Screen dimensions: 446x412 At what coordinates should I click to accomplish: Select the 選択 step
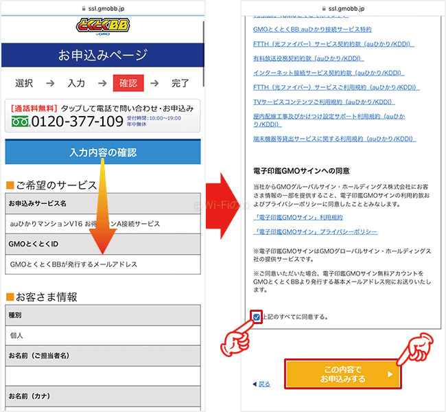coord(24,83)
